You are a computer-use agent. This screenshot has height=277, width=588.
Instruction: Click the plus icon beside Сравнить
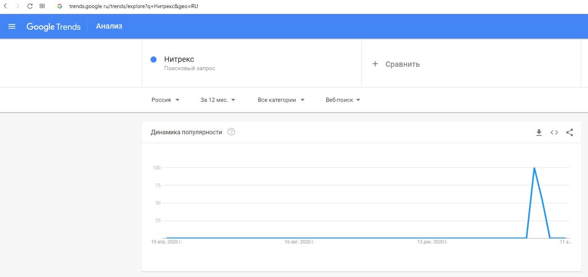[375, 64]
